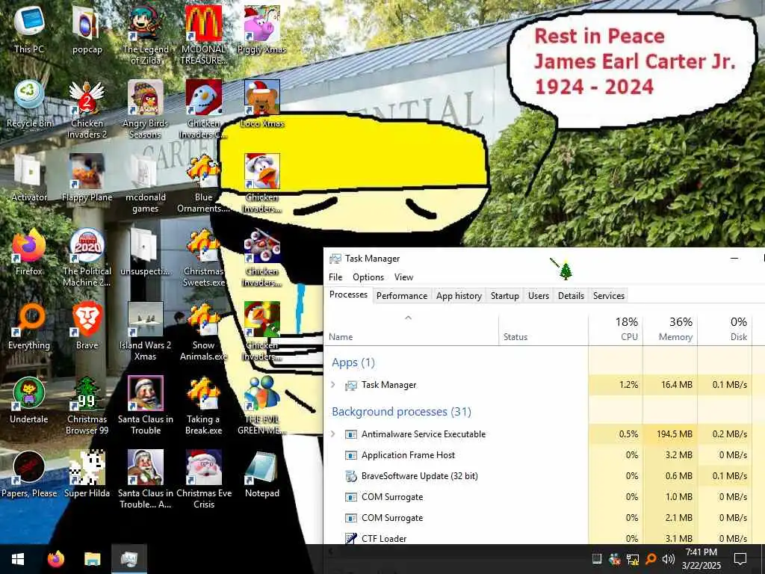The width and height of the screenshot is (765, 574).
Task: Launch Flappy Plane shortcut
Action: pos(87,177)
